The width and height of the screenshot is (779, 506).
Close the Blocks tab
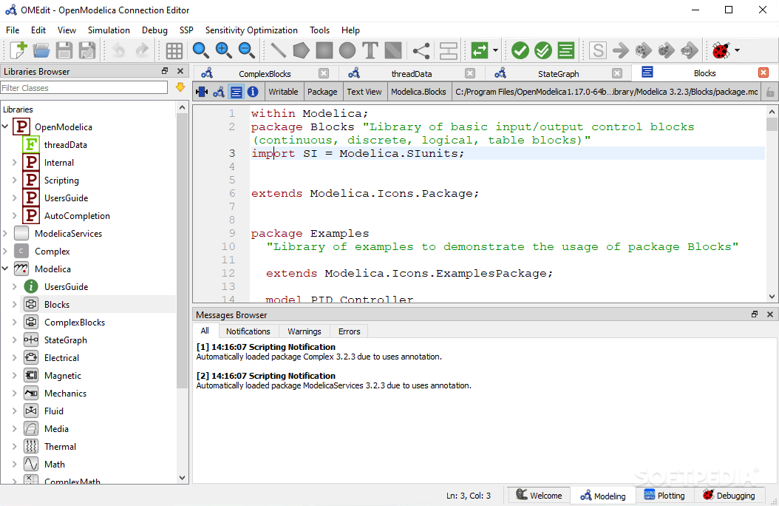pyautogui.click(x=763, y=73)
